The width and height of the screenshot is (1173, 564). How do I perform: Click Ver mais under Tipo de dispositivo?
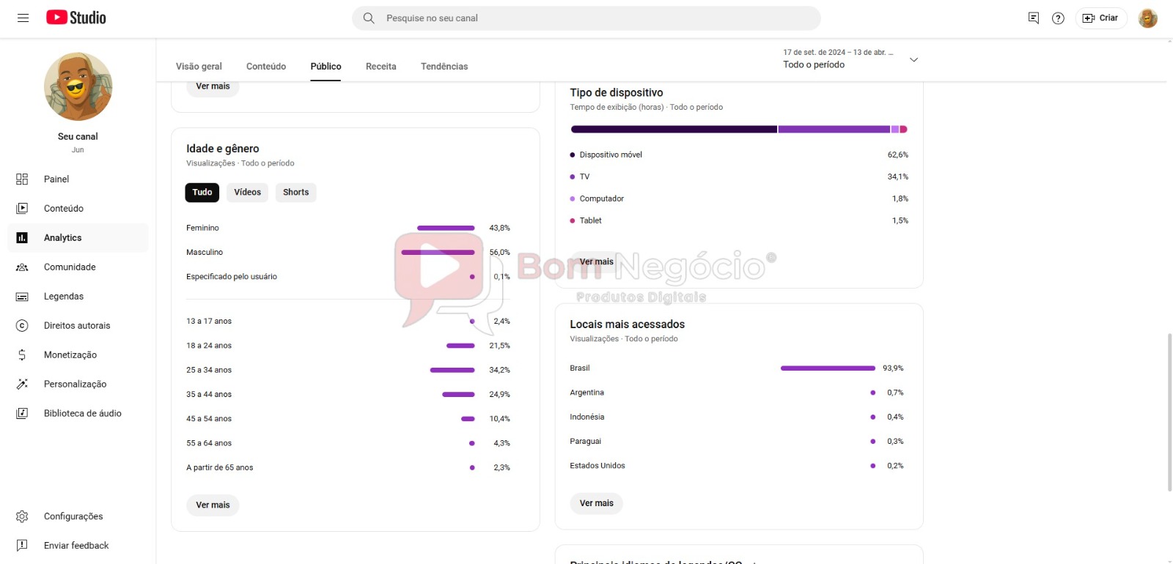(597, 261)
